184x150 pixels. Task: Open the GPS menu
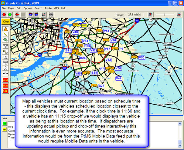(x=56, y=8)
